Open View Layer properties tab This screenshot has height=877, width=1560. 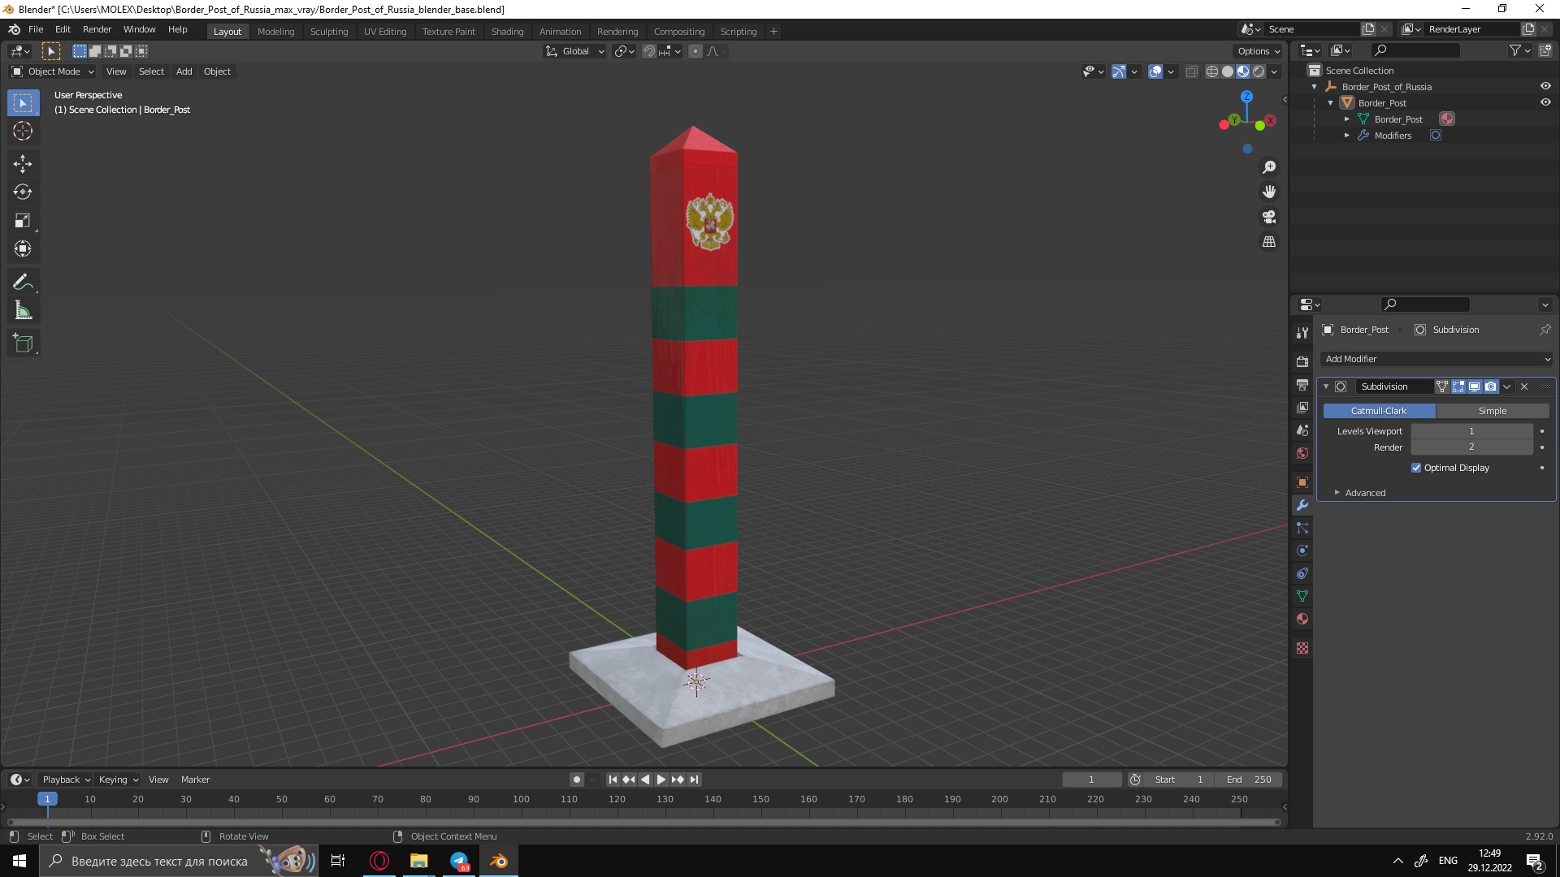[x=1302, y=407]
